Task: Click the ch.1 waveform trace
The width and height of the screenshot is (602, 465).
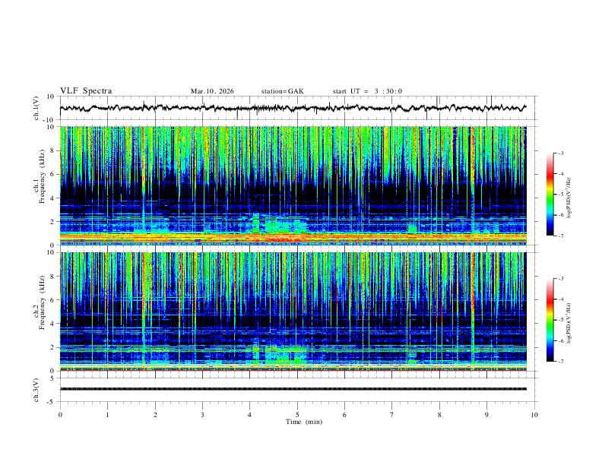Action: [293, 108]
